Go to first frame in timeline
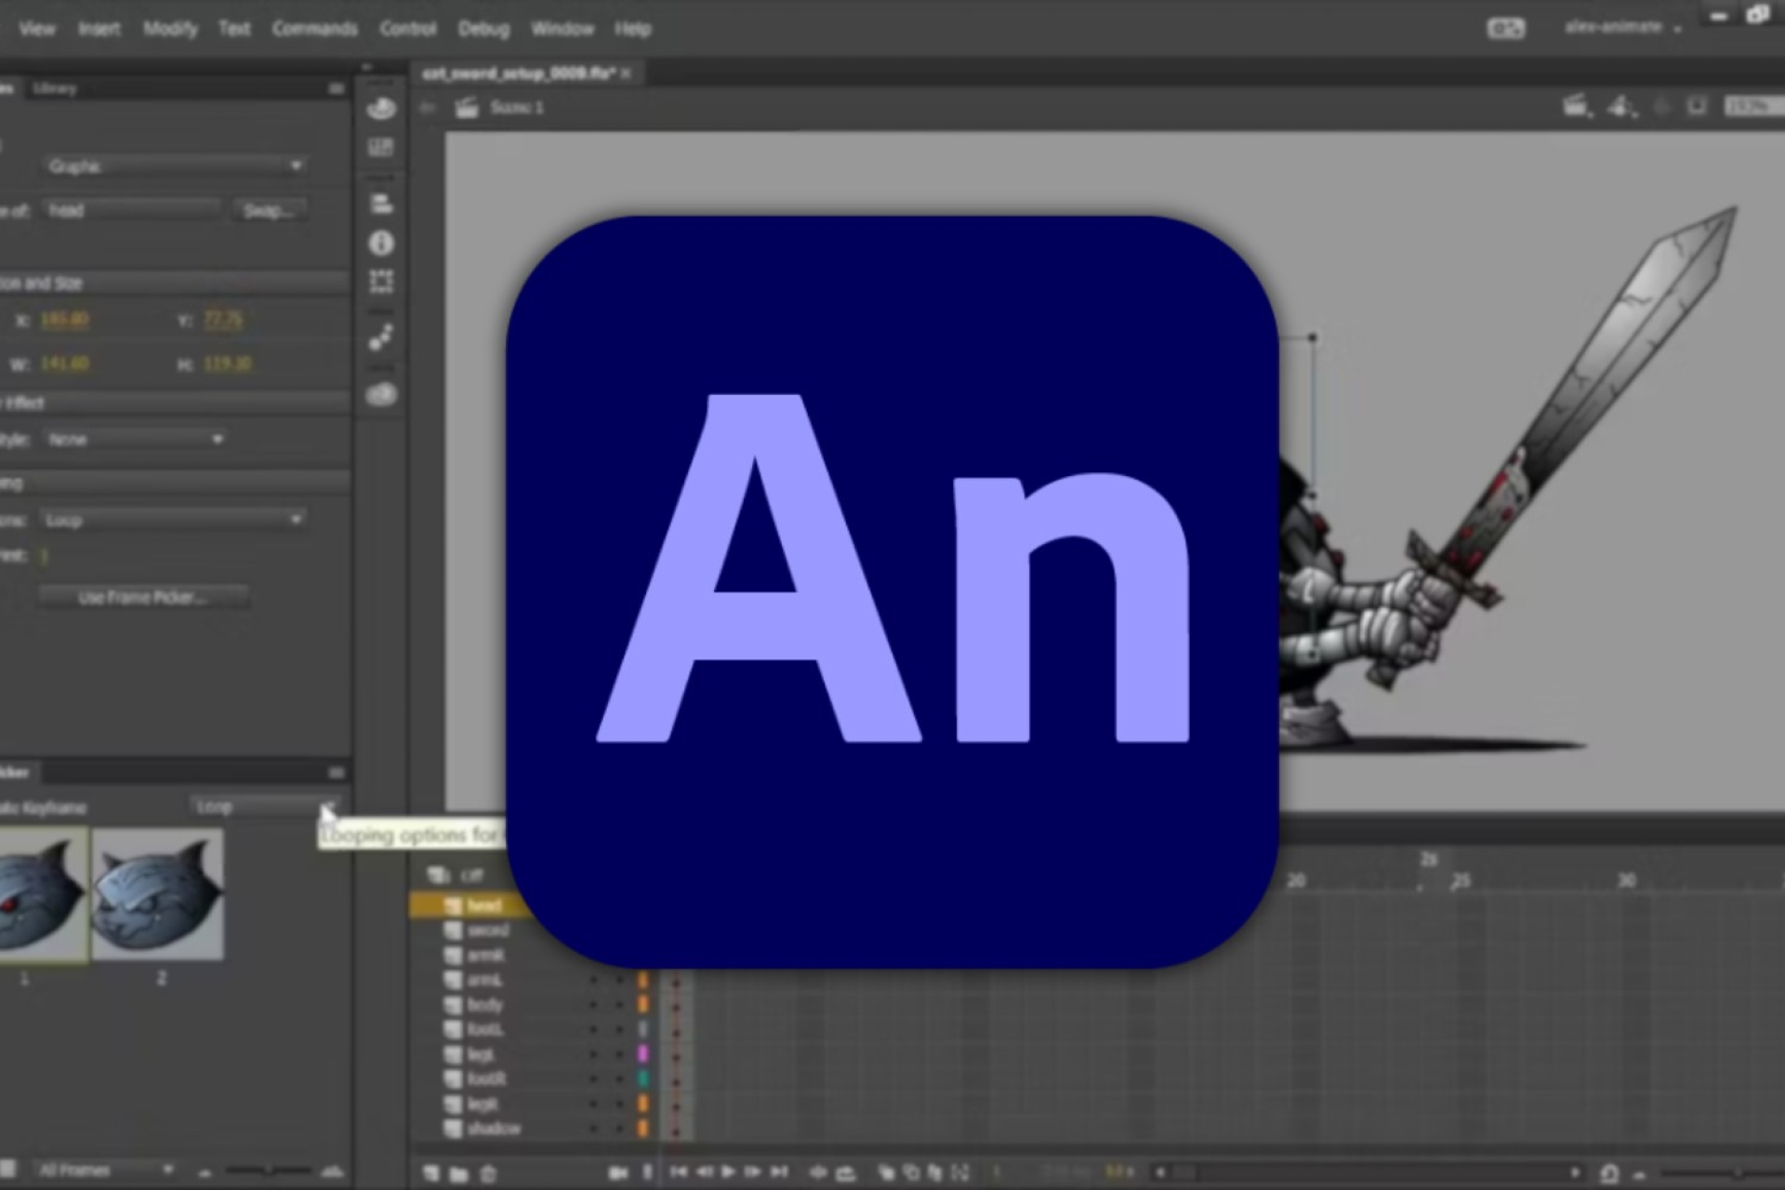 [x=678, y=1172]
